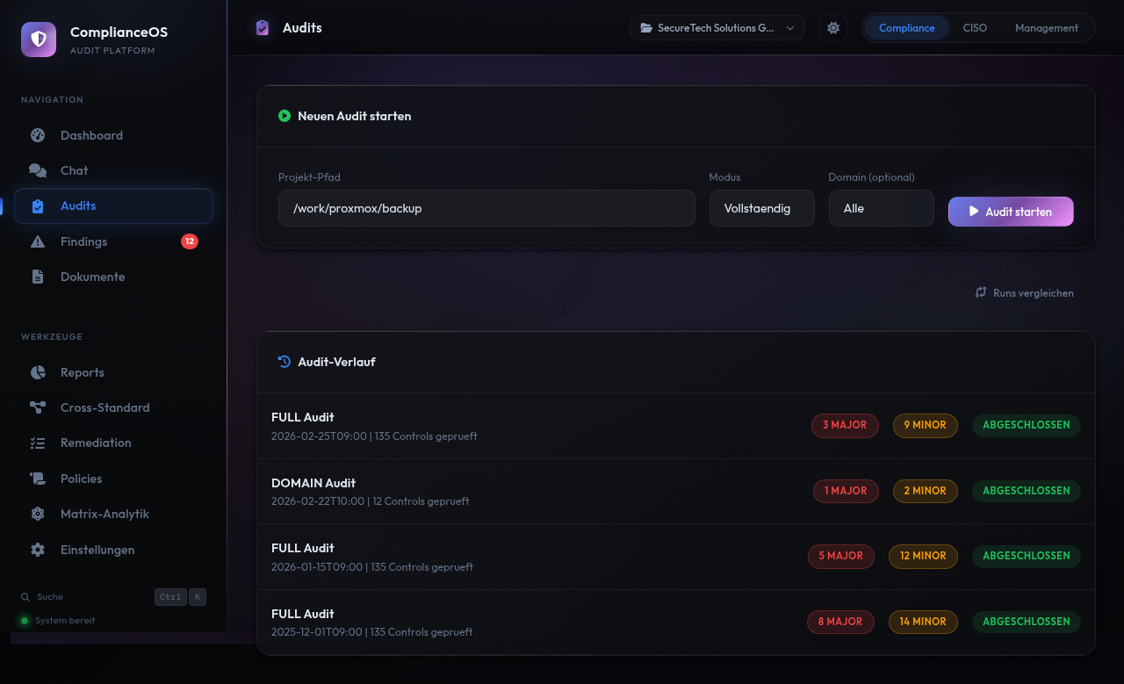Click the Dokumente file icon
The image size is (1124, 684).
[x=38, y=277]
